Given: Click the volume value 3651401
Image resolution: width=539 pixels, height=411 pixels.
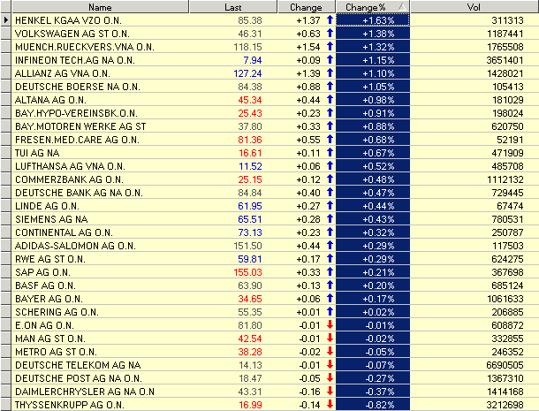Looking at the screenshot, I should point(505,60).
